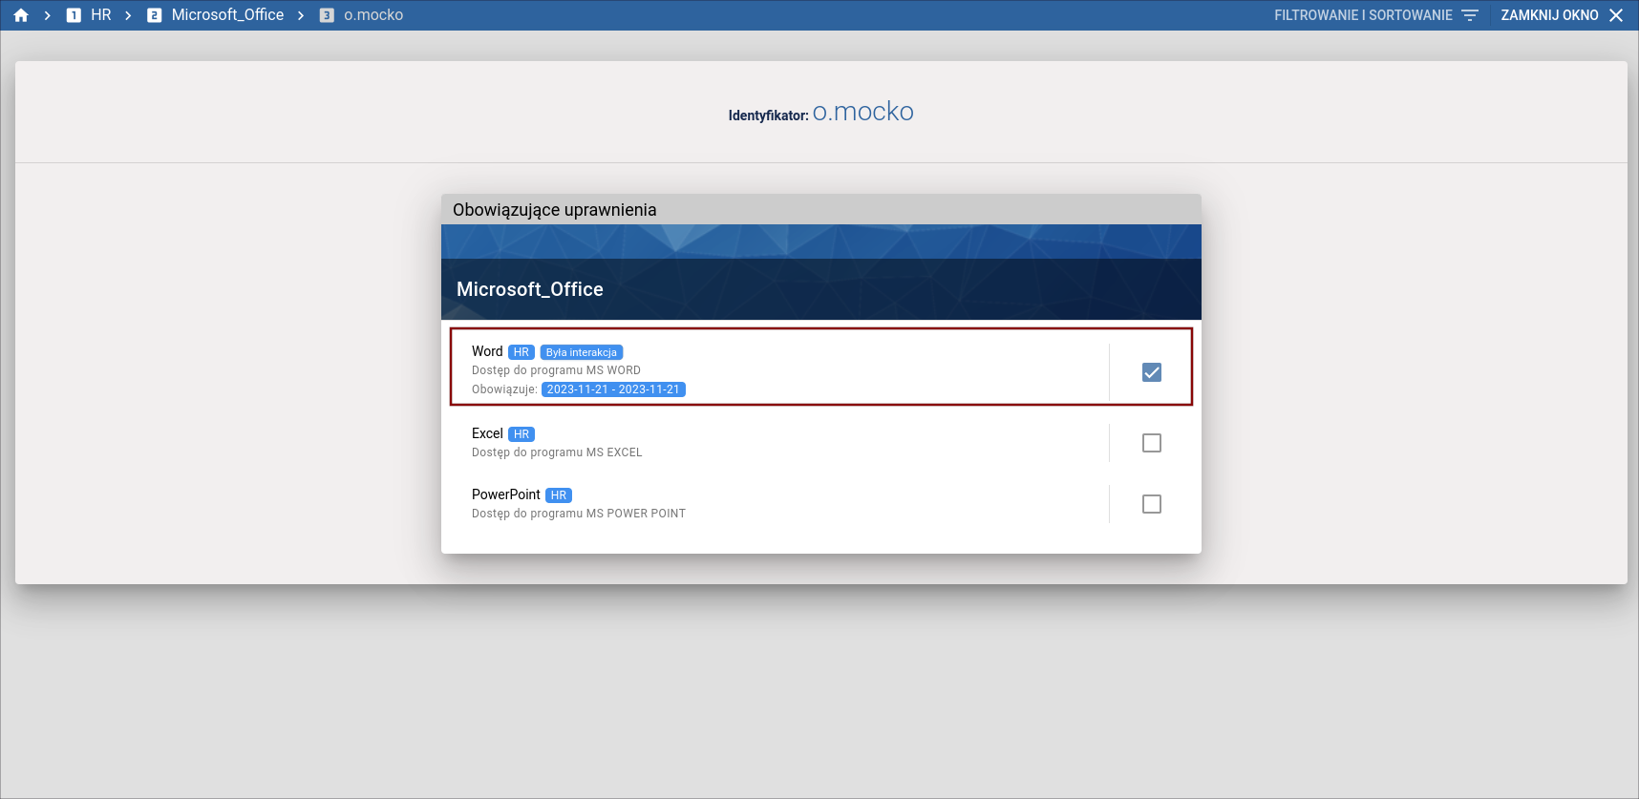Click Zamknij okno button

pyautogui.click(x=1562, y=15)
